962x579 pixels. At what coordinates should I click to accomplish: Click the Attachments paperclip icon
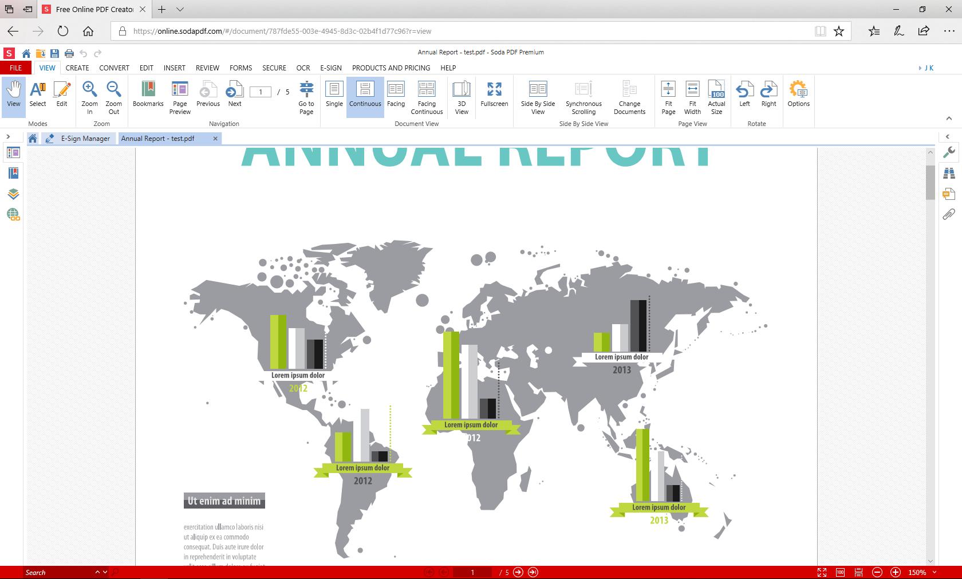pyautogui.click(x=949, y=214)
